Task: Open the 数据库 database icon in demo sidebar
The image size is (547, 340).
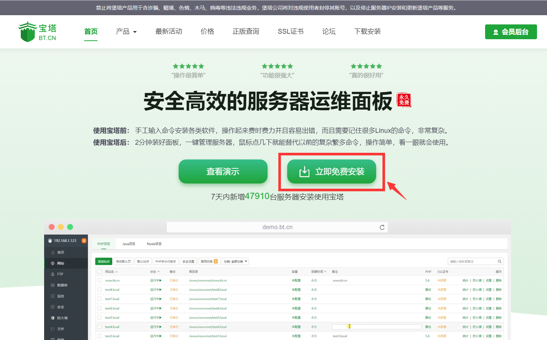Action: 53,285
